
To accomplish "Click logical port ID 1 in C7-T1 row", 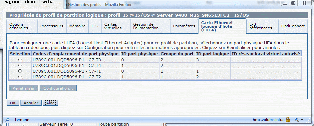I will 197,71.
